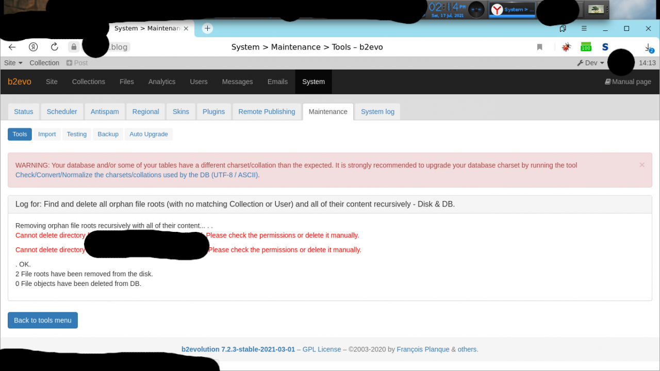Open the Collections admin menu

tap(89, 81)
